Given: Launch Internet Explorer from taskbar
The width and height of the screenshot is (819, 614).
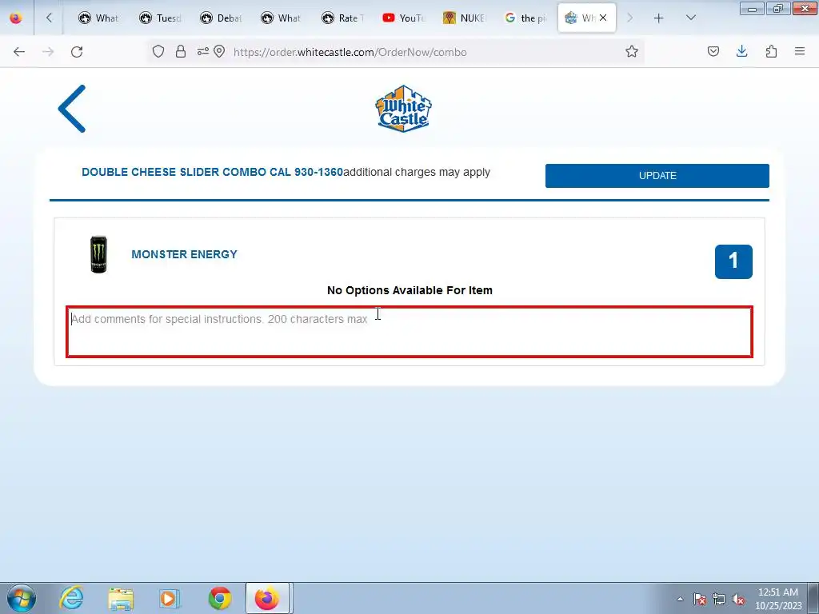Looking at the screenshot, I should [x=71, y=598].
